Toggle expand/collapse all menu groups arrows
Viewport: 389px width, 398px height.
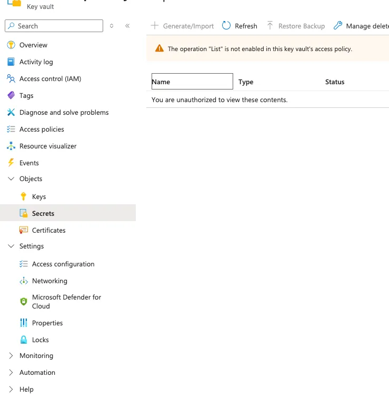click(x=112, y=26)
